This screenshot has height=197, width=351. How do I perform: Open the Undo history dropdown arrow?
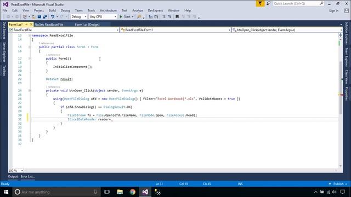coord(57,17)
